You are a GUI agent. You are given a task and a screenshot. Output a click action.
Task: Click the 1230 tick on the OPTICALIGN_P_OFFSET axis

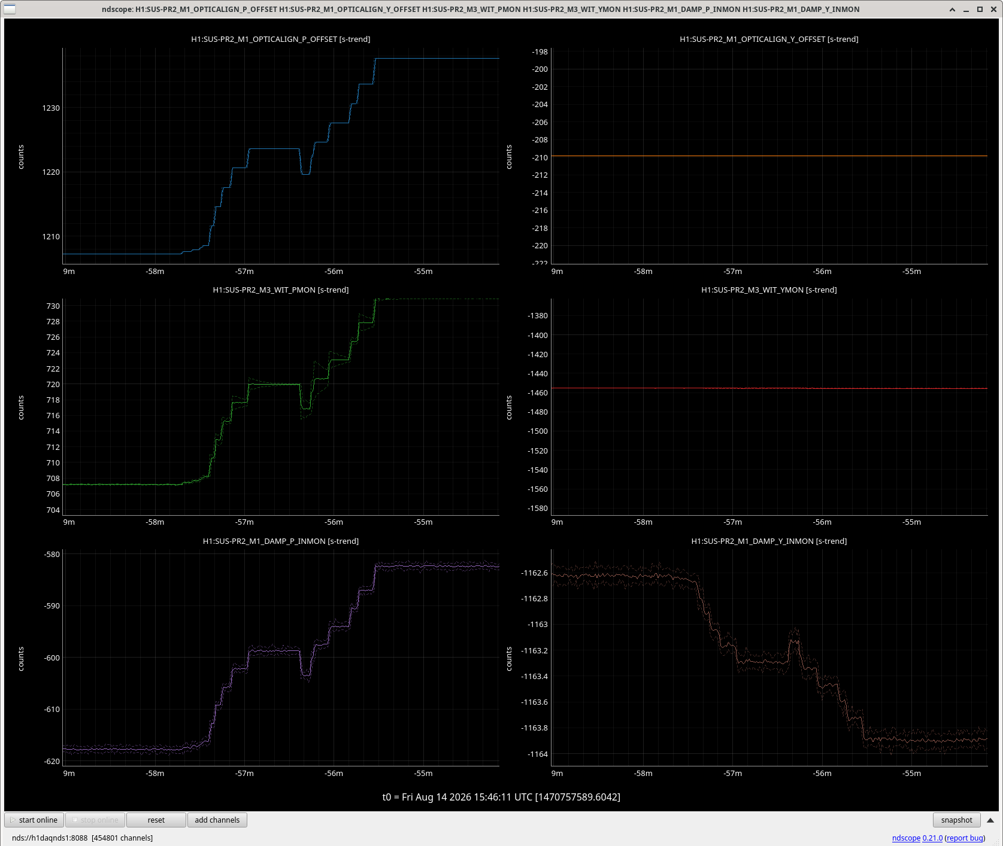pyautogui.click(x=51, y=108)
